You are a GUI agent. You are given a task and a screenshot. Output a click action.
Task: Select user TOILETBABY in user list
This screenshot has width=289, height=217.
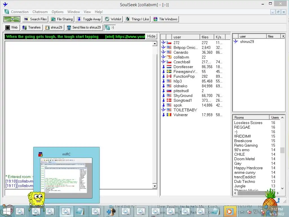tap(185, 110)
